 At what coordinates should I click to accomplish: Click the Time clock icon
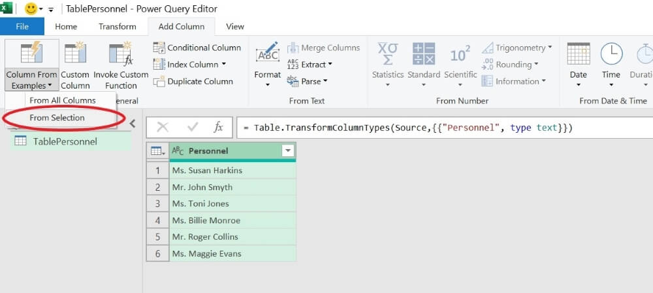(x=611, y=53)
